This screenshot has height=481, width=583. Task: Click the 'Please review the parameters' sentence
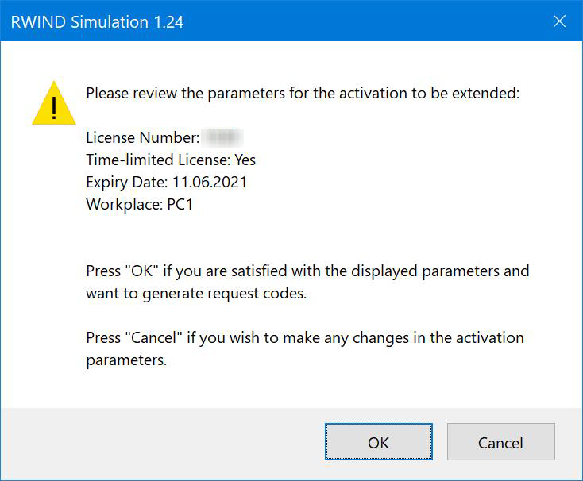point(302,93)
